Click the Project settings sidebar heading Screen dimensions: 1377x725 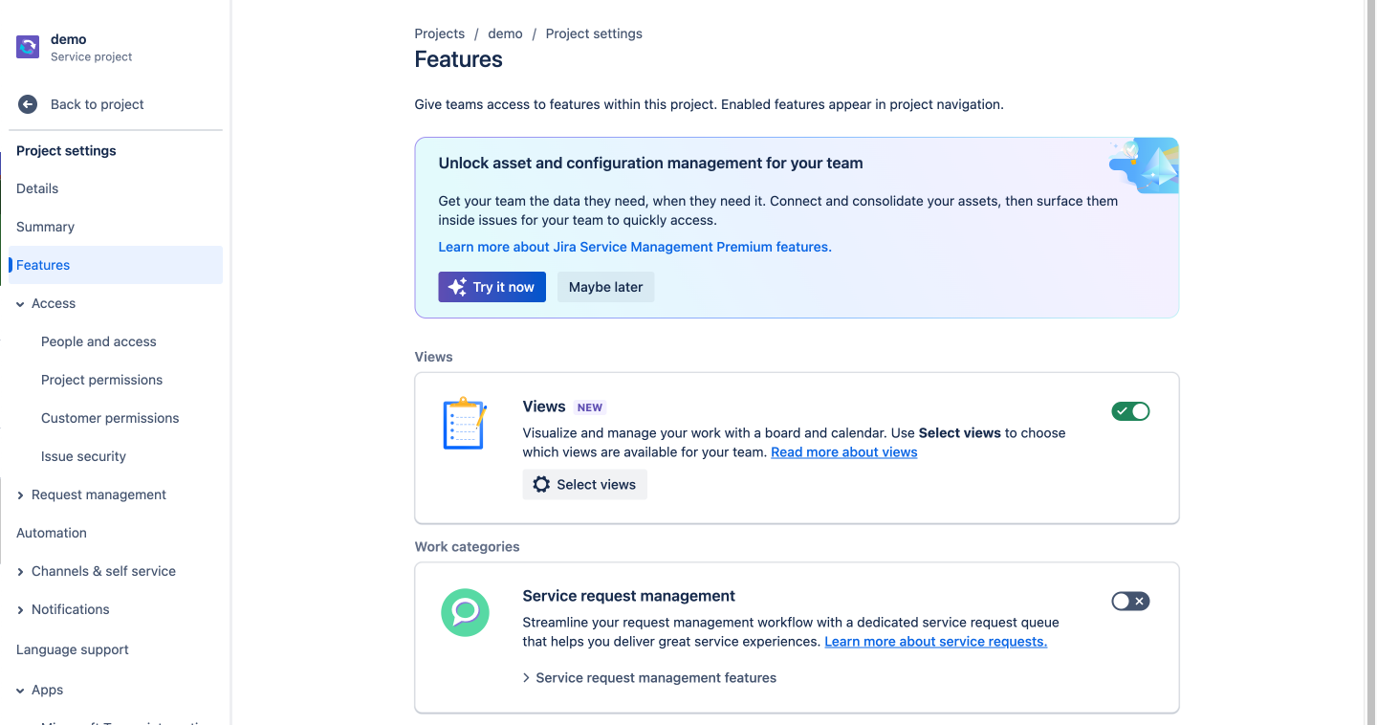[x=66, y=151]
